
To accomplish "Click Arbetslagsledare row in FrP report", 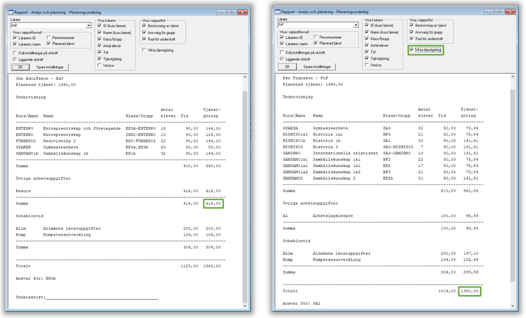I will click(x=380, y=216).
